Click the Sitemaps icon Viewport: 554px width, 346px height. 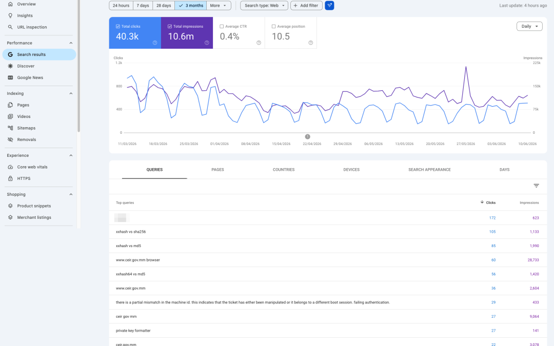tap(10, 128)
